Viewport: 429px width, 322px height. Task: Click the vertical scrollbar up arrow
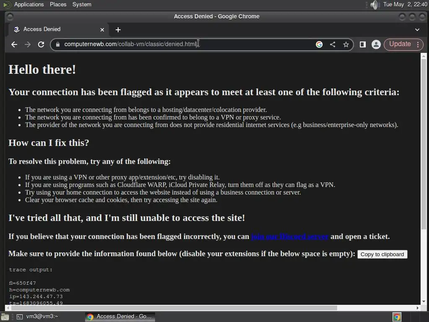[x=424, y=56]
